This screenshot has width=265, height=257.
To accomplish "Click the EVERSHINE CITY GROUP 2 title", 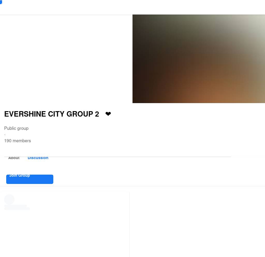I will (52, 114).
